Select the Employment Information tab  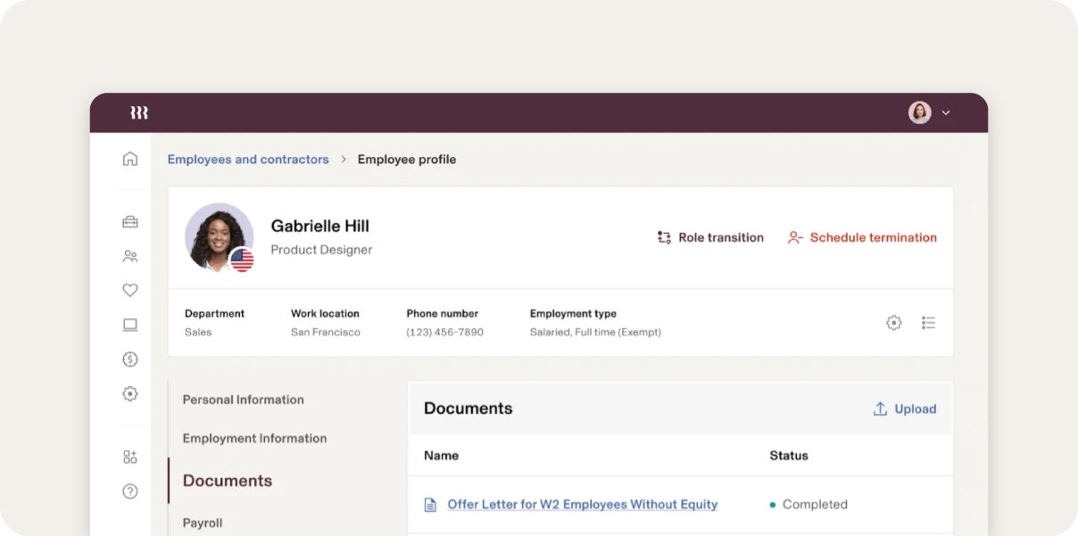255,438
